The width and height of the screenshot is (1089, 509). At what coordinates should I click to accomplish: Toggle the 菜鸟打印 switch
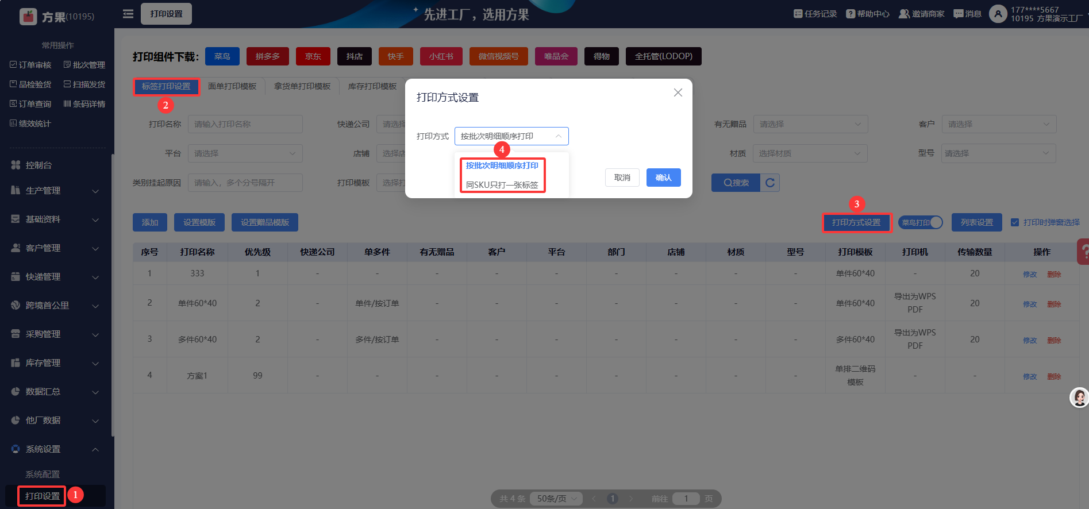click(x=921, y=222)
